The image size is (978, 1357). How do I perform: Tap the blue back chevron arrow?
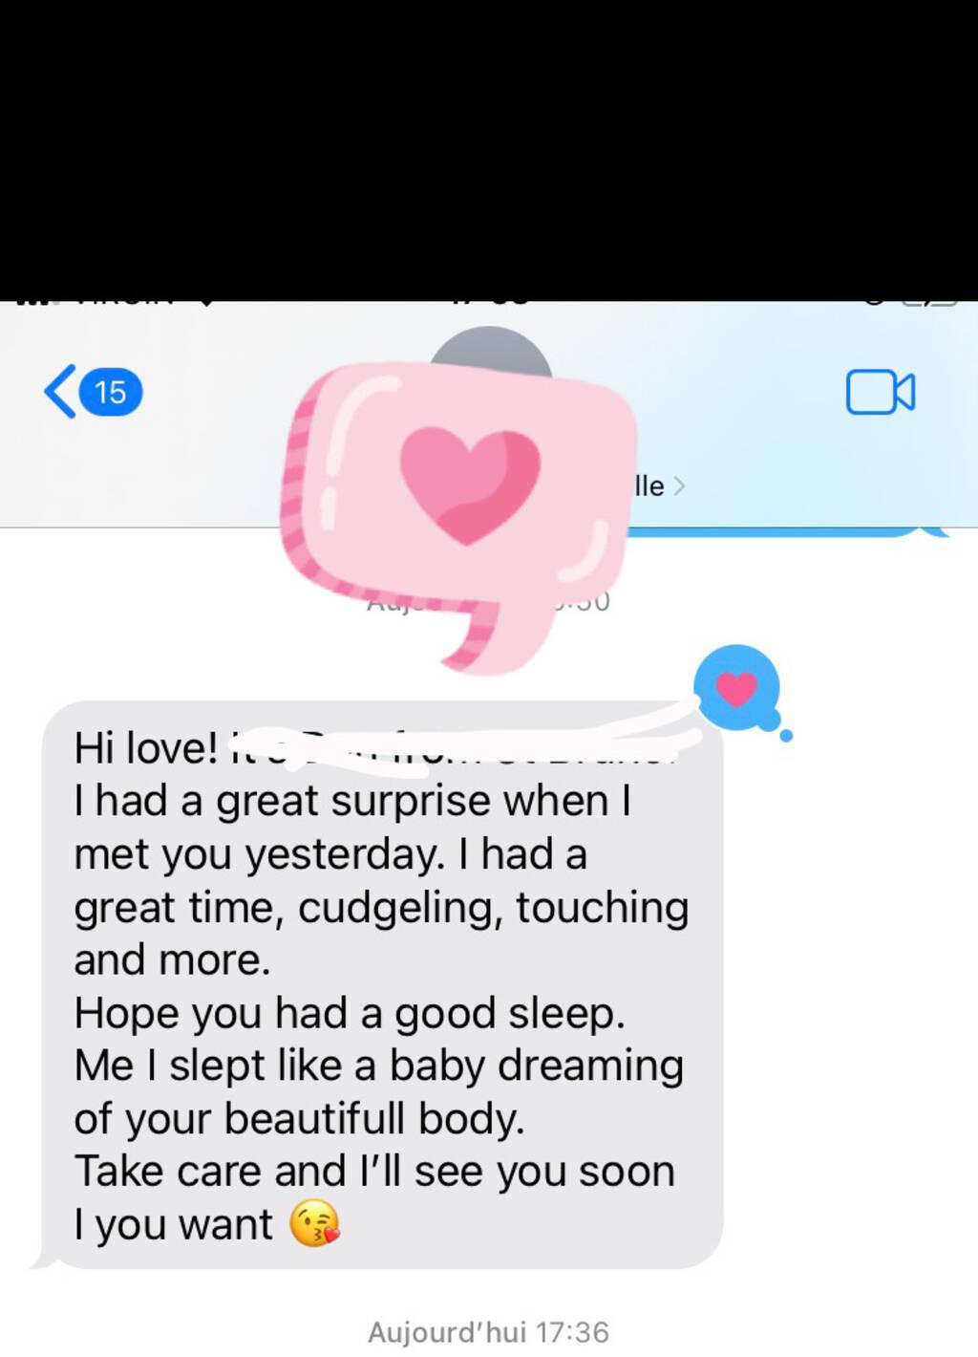(x=60, y=392)
